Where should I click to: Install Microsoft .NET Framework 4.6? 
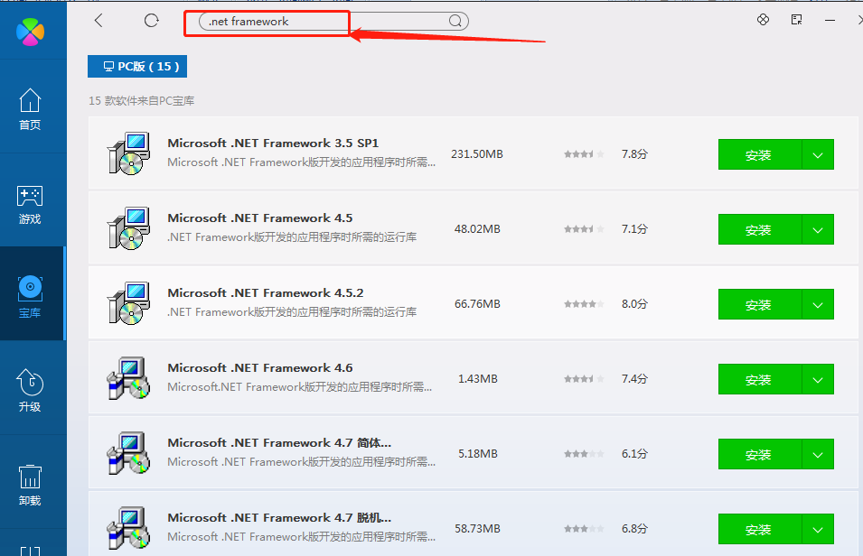[x=759, y=379]
